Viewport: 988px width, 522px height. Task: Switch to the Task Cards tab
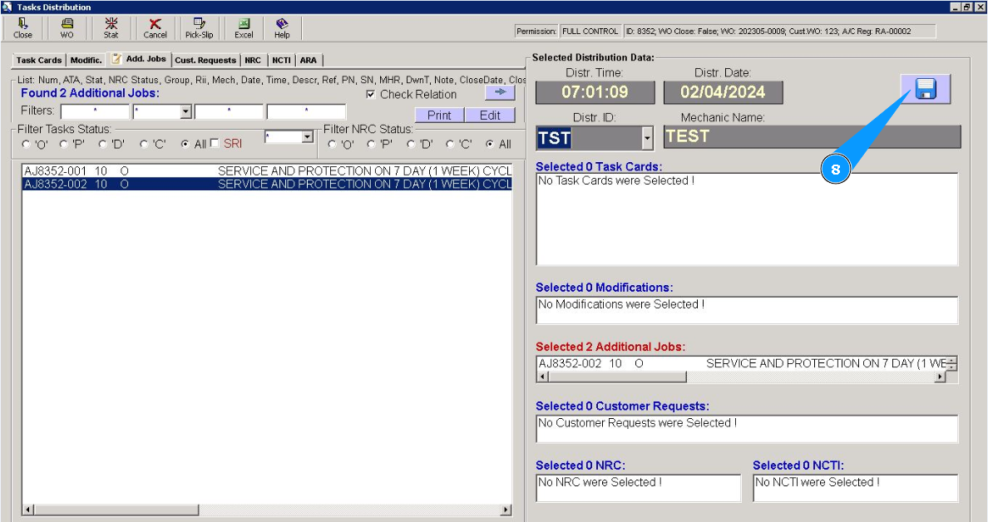click(x=38, y=61)
